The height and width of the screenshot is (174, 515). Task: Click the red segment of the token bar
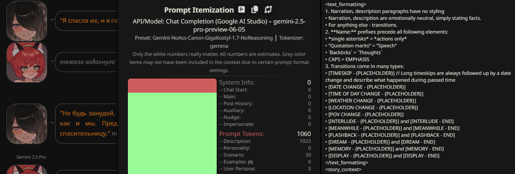tap(172, 85)
